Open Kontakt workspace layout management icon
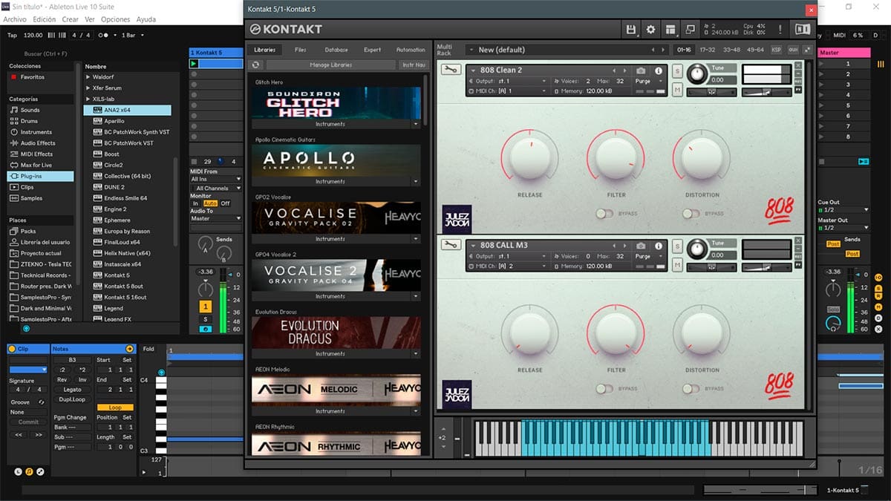 coord(671,29)
